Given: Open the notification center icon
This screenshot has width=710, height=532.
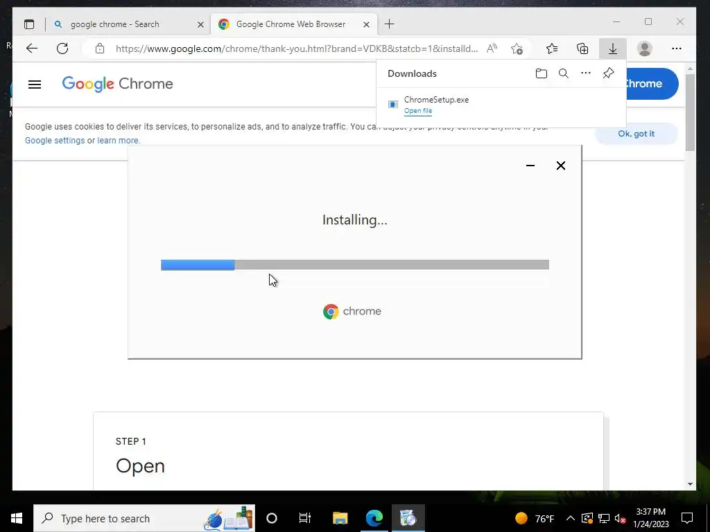Looking at the screenshot, I should click(x=687, y=518).
